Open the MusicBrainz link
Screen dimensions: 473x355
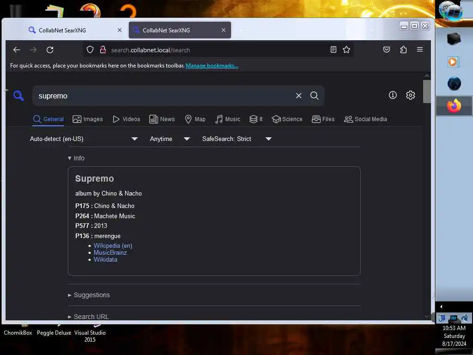pyautogui.click(x=110, y=253)
